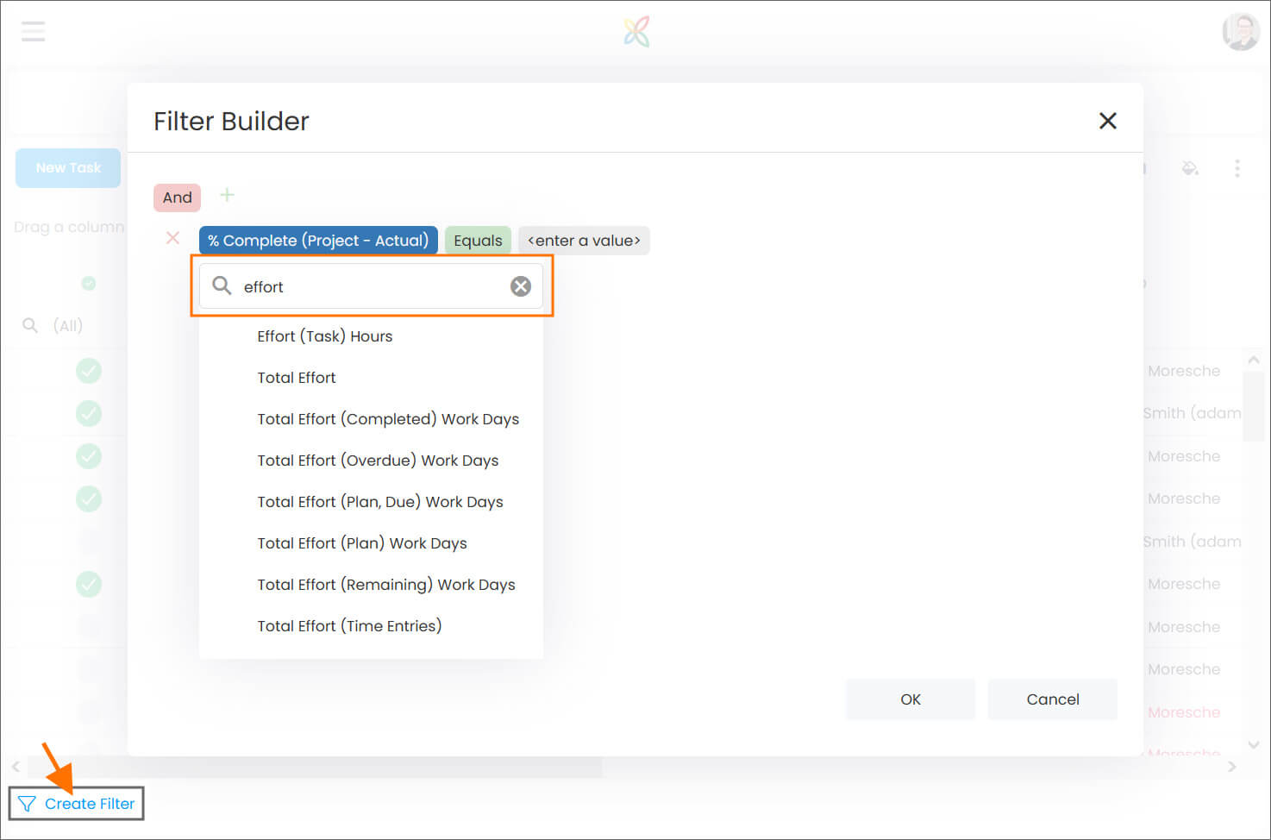Viewport: 1271px width, 840px height.
Task: Confirm the filter with the OK button
Action: (x=910, y=699)
